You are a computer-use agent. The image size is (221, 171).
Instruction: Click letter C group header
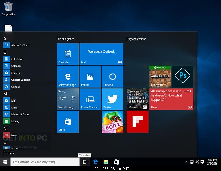pyautogui.click(x=5, y=52)
